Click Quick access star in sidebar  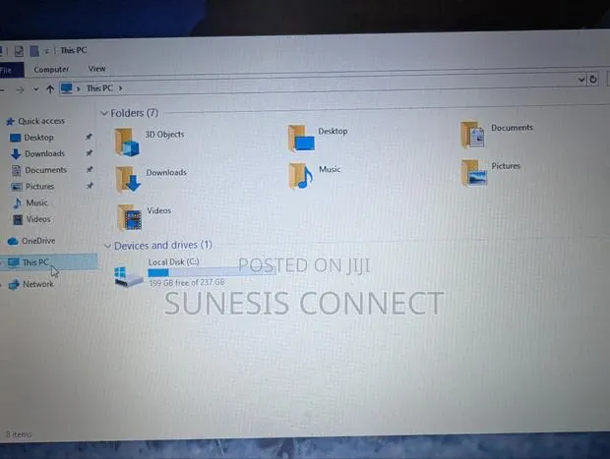click(x=11, y=122)
